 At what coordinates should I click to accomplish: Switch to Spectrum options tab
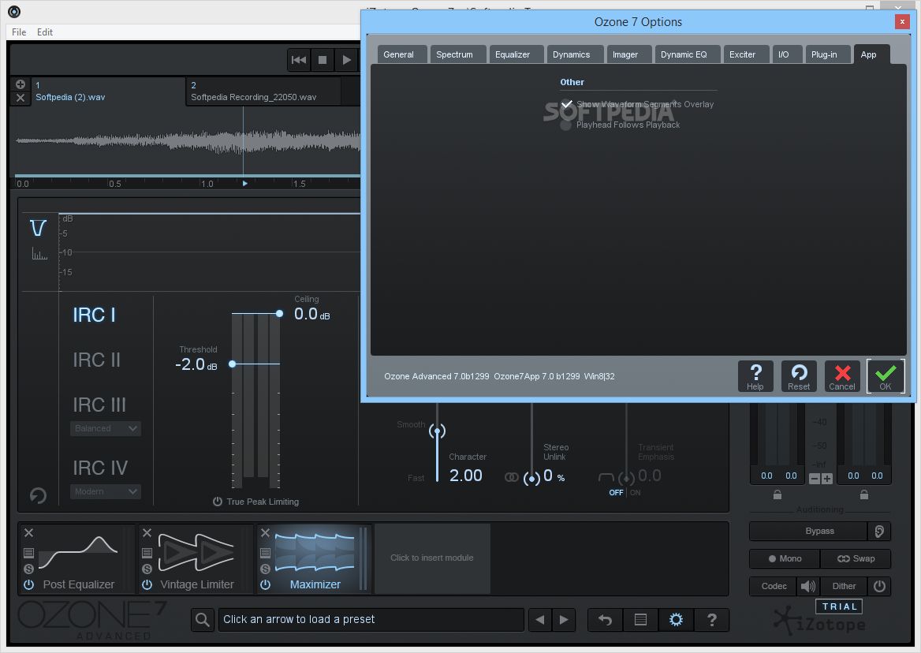pyautogui.click(x=457, y=54)
